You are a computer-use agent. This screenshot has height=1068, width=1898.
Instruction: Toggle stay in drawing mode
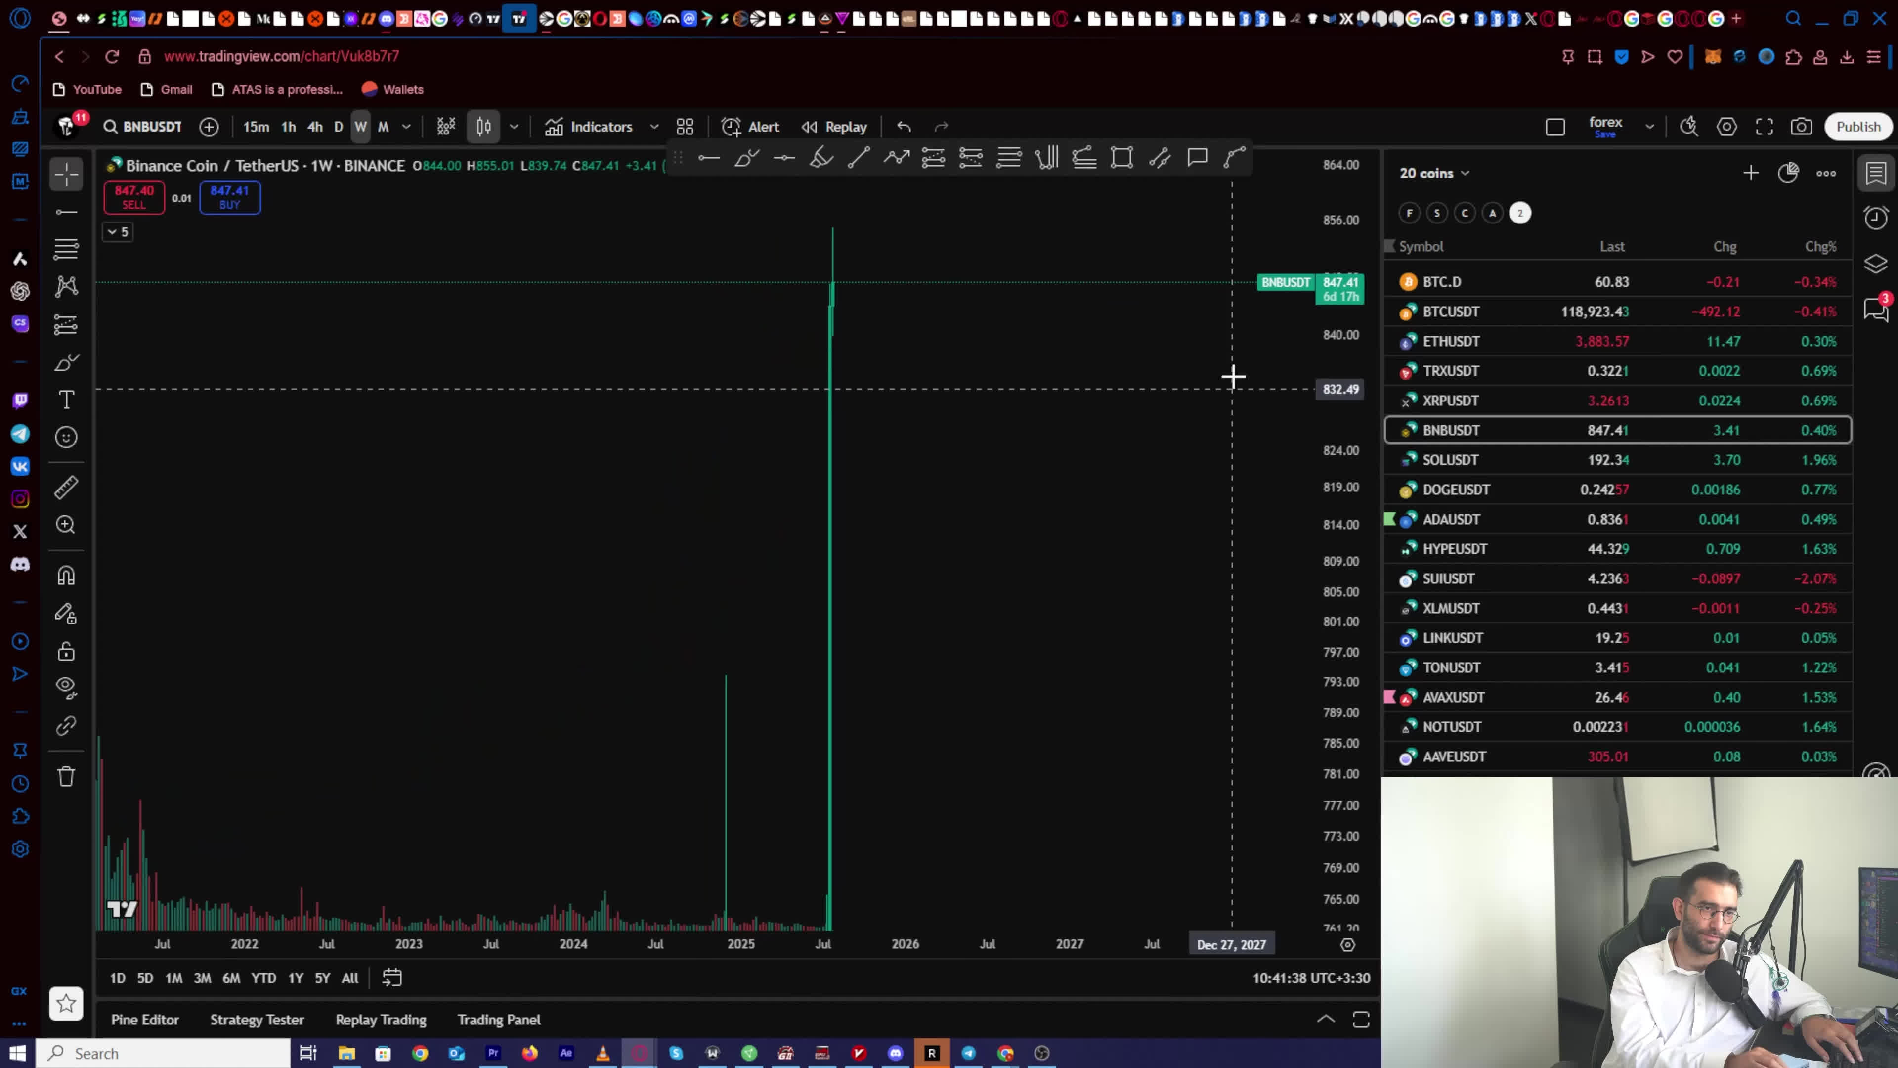pos(66,613)
